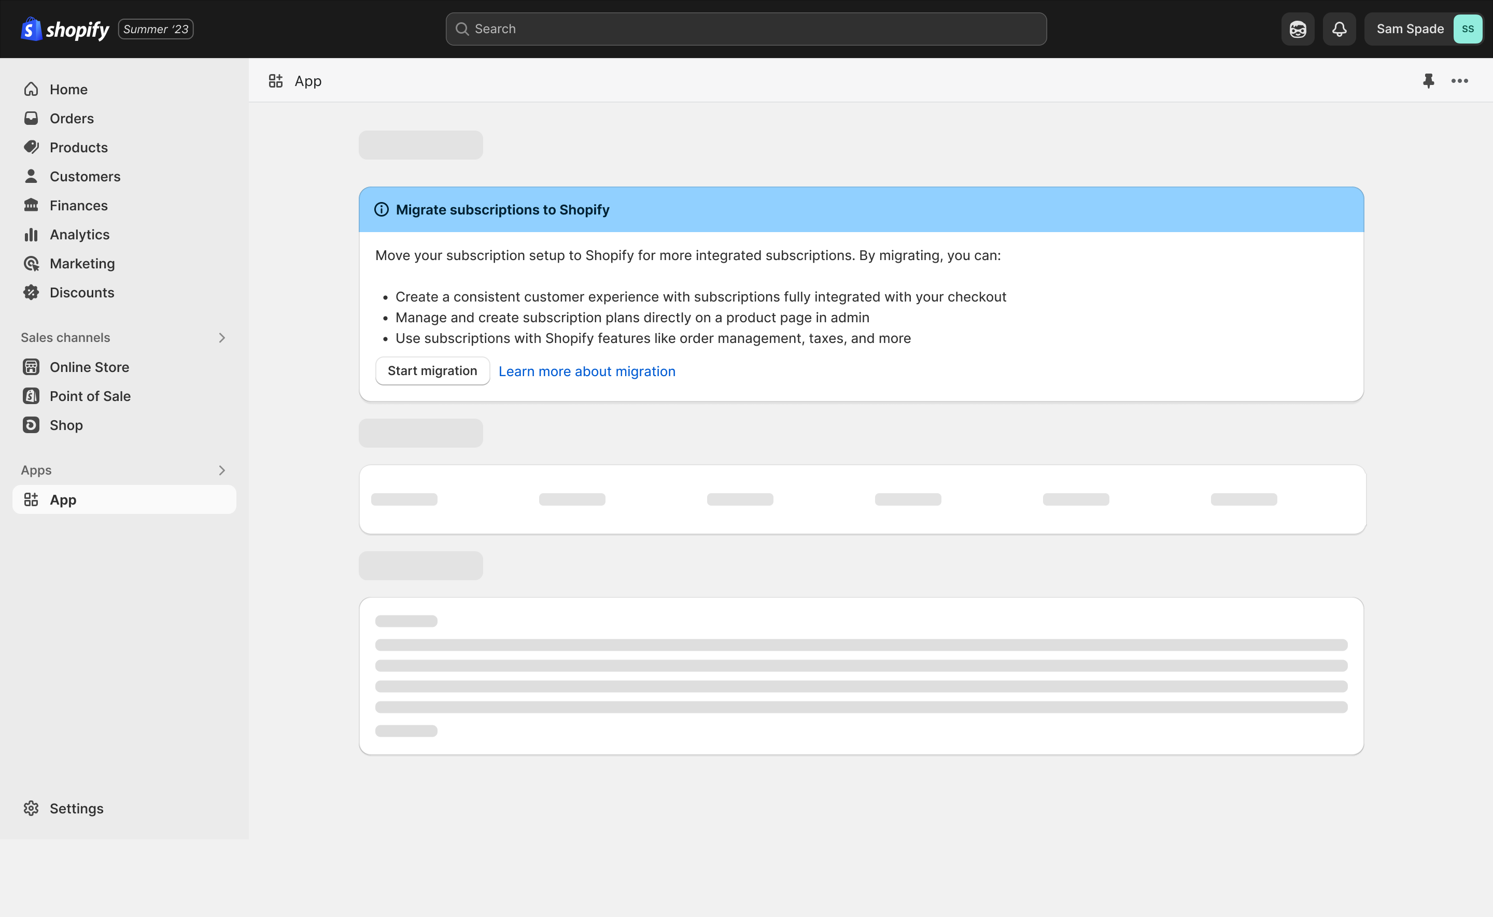This screenshot has height=917, width=1493.
Task: Select App in sidebar
Action: point(124,500)
